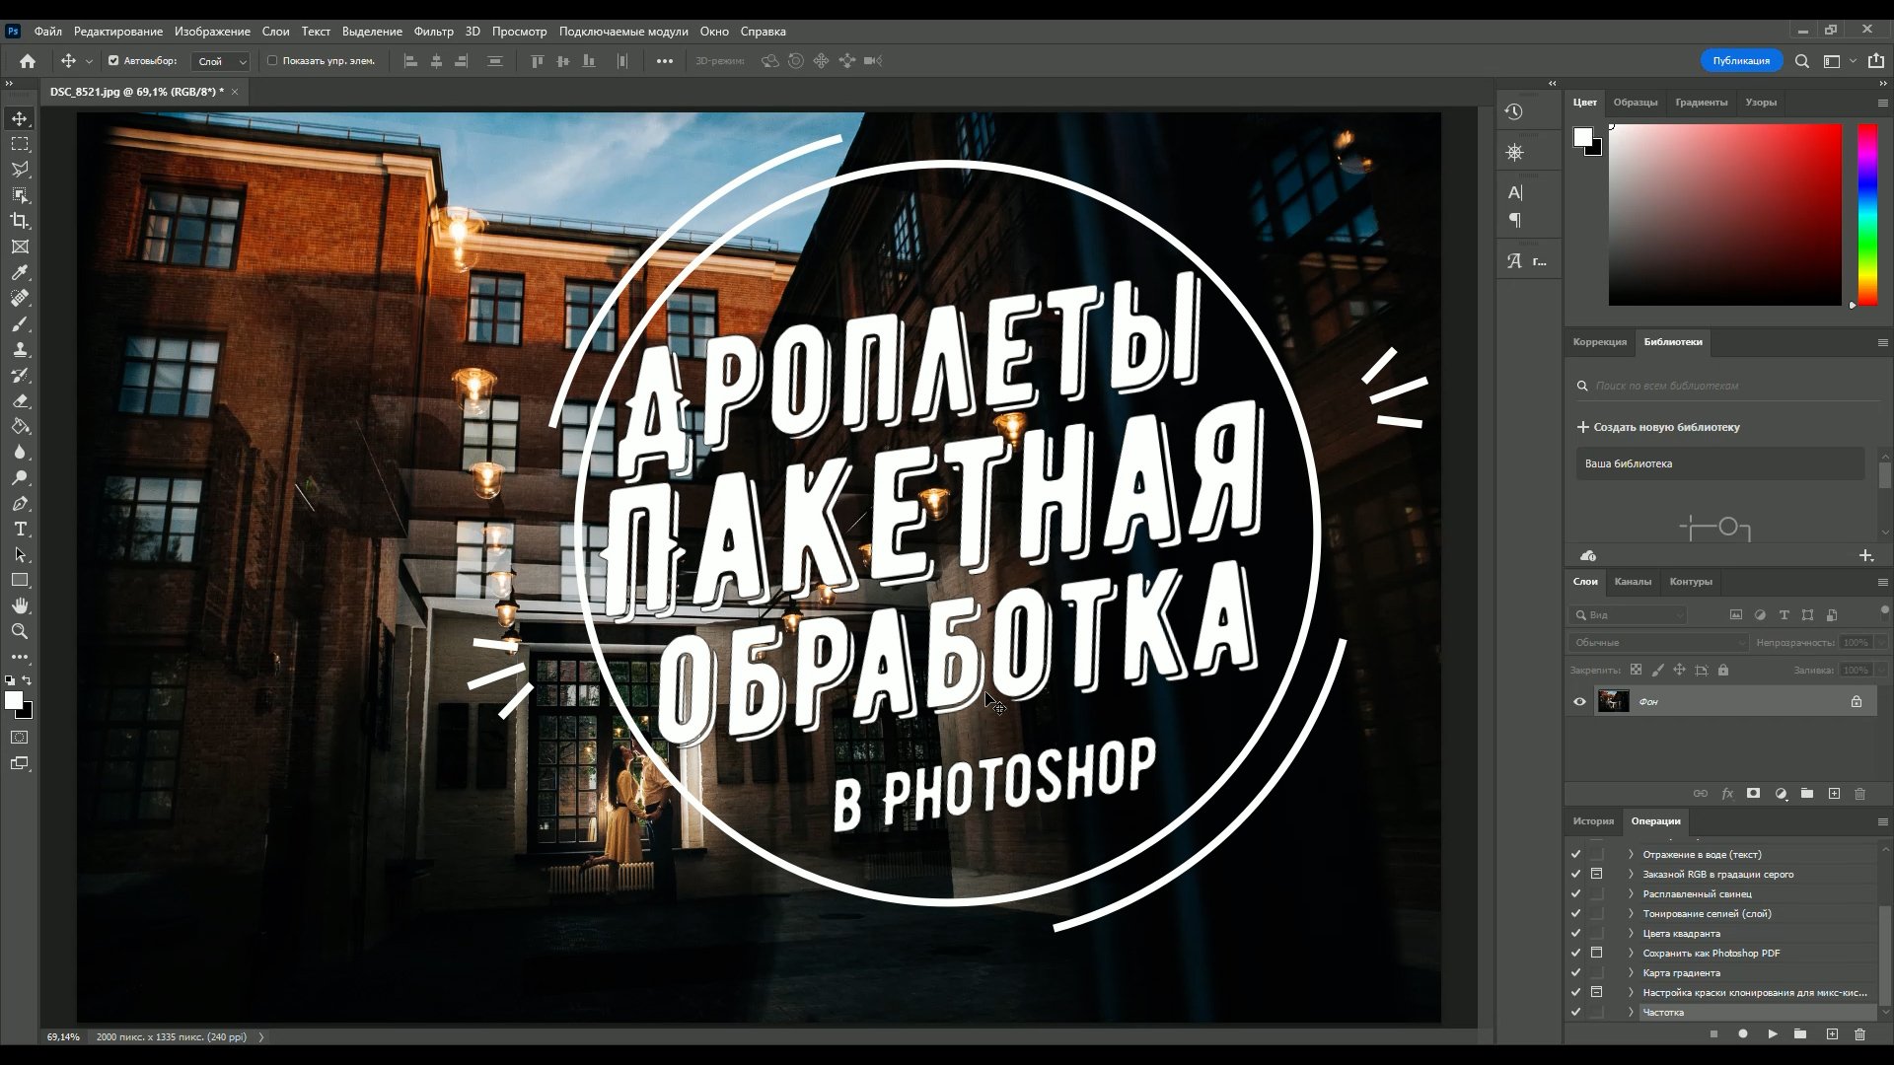Viewport: 1894px width, 1065px height.
Task: Click the Публикация button
Action: click(x=1741, y=61)
